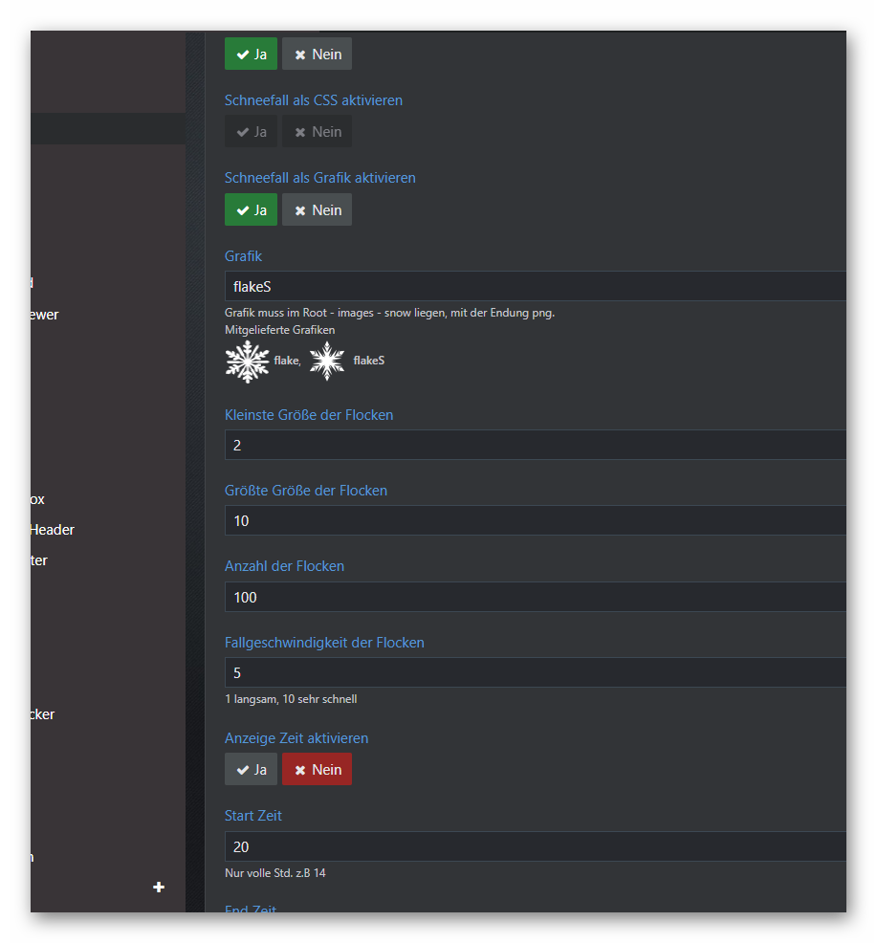This screenshot has height=943, width=877.
Task: Focus the Anzahl der Flocken input
Action: tap(536, 598)
